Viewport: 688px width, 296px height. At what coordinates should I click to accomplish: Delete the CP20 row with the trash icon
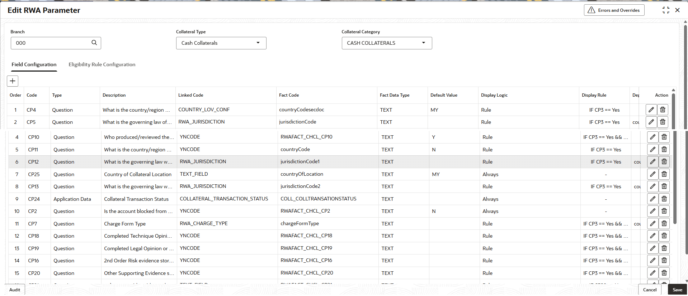coord(664,273)
